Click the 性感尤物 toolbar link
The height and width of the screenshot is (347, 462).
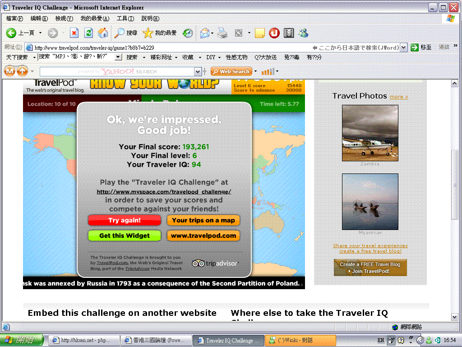point(236,57)
